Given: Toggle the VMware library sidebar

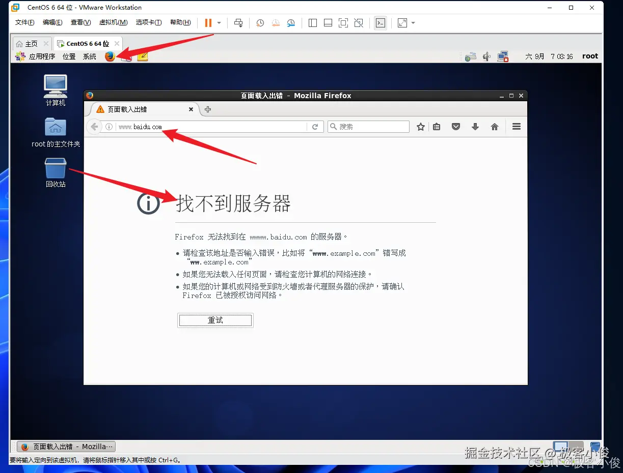Looking at the screenshot, I should [313, 23].
